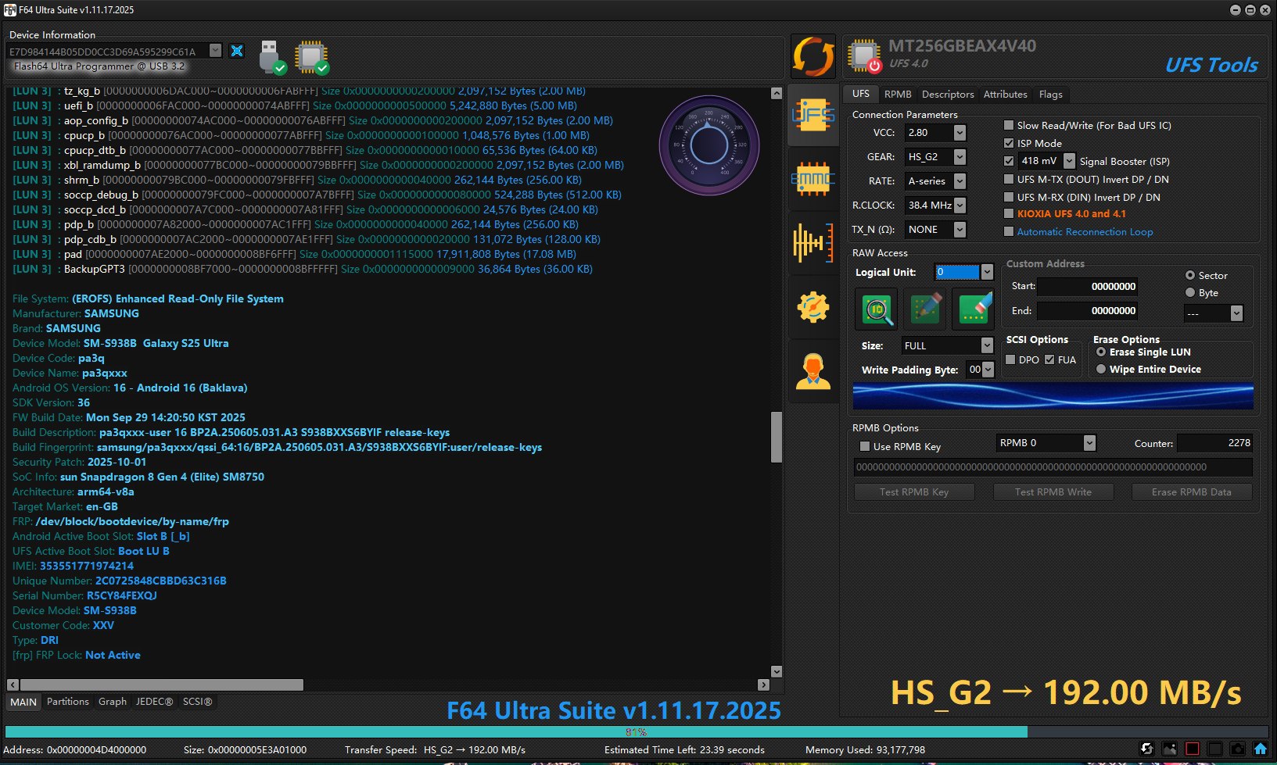Viewport: 1277px width, 765px height.
Task: Open the orange waveform signal sidebar icon
Action: click(813, 243)
